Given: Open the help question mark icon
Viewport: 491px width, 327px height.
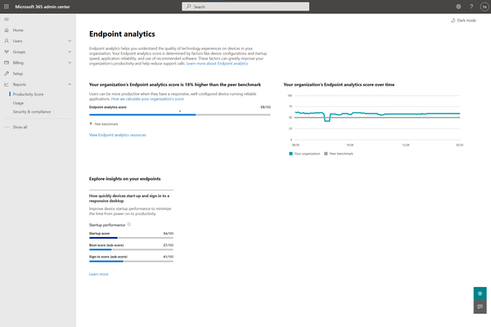Looking at the screenshot, I should point(471,7).
